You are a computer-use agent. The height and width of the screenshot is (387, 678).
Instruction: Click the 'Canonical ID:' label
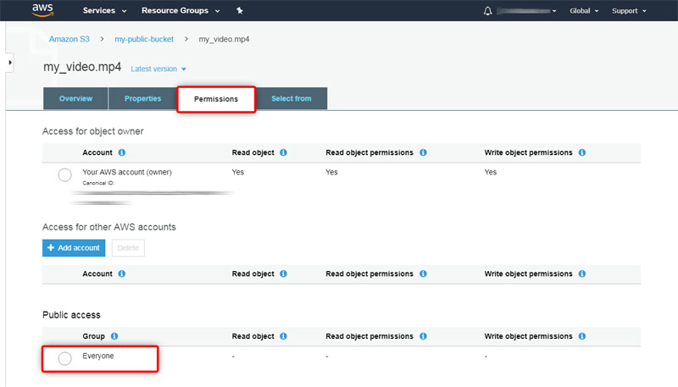(98, 183)
